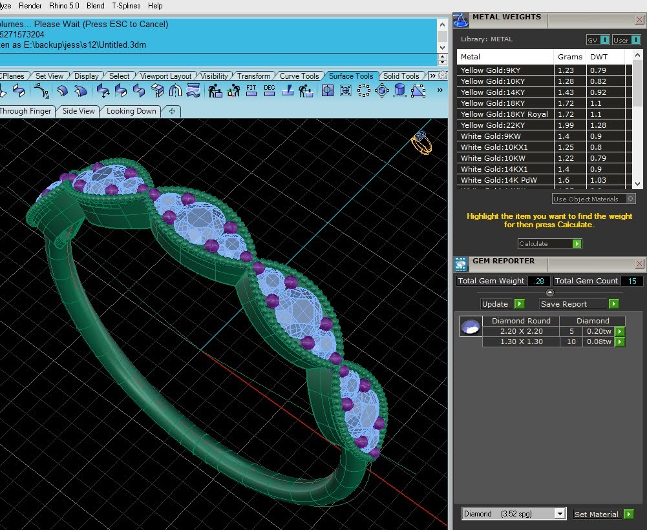The image size is (647, 530).
Task: Select the square with circle target icon
Action: click(x=327, y=90)
